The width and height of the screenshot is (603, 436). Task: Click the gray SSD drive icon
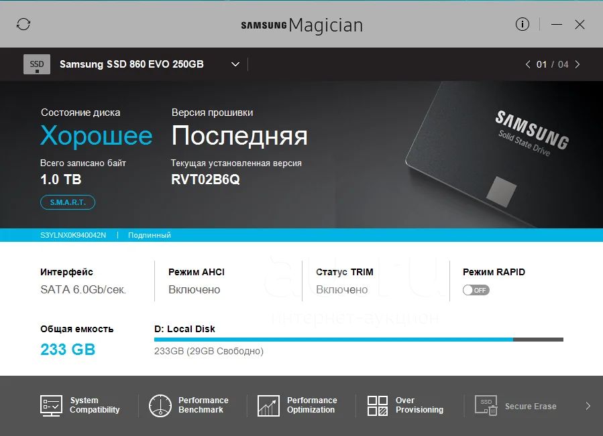point(37,64)
